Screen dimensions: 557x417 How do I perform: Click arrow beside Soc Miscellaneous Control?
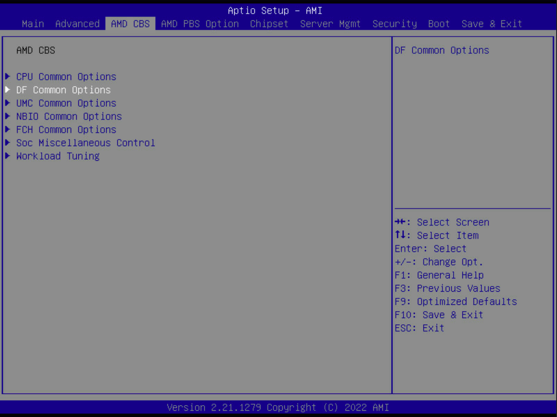pos(8,142)
